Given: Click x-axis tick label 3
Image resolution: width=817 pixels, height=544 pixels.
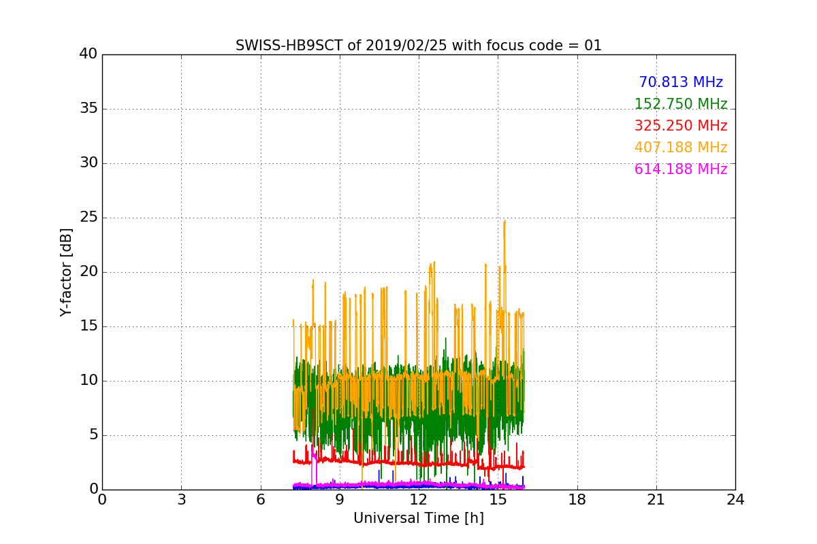Looking at the screenshot, I should 181,500.
